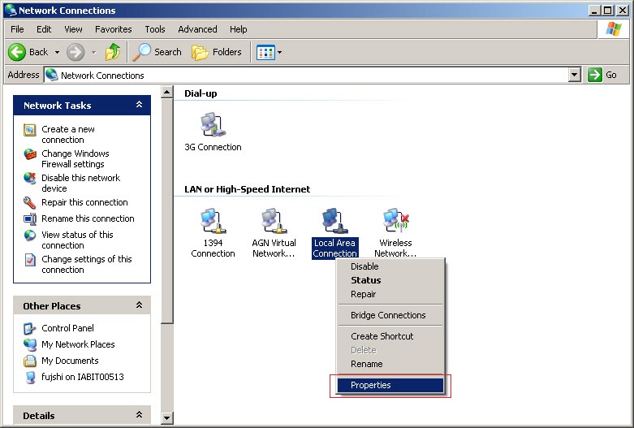634x428 pixels.
Task: Go up one folder level
Action: tap(113, 52)
